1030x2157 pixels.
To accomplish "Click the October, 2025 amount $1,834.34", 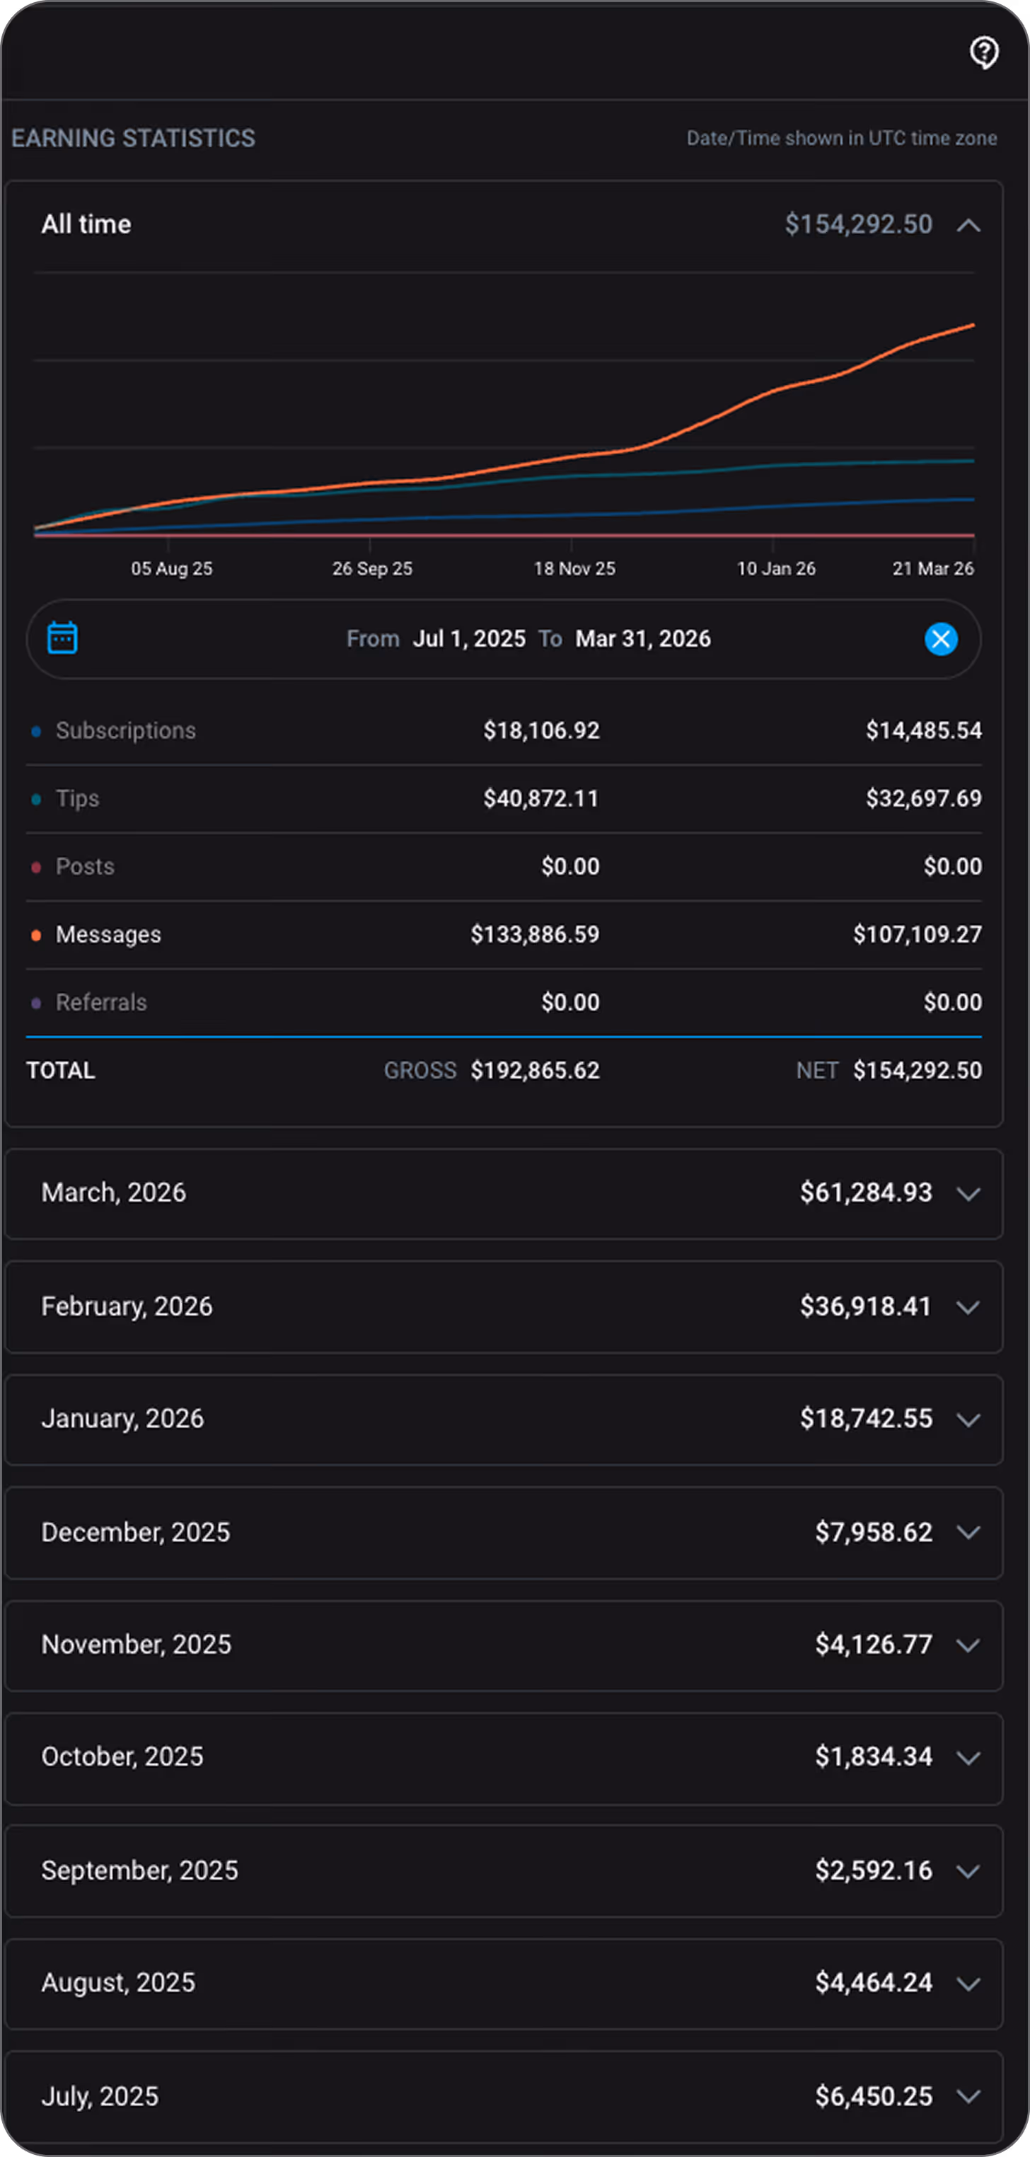I will (874, 1756).
